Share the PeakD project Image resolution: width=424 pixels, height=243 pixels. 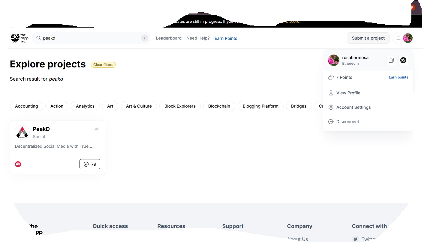[97, 129]
